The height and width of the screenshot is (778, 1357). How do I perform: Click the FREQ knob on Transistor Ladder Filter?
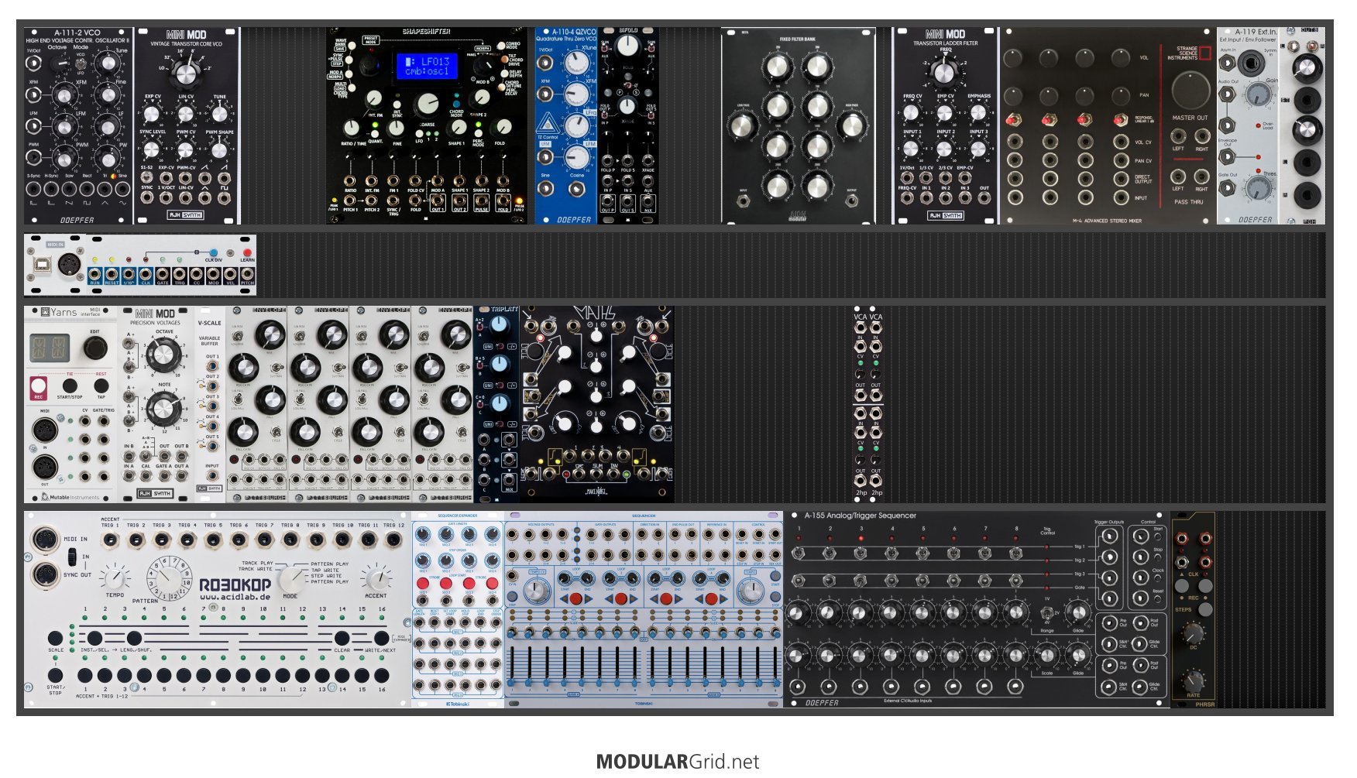pos(944,73)
